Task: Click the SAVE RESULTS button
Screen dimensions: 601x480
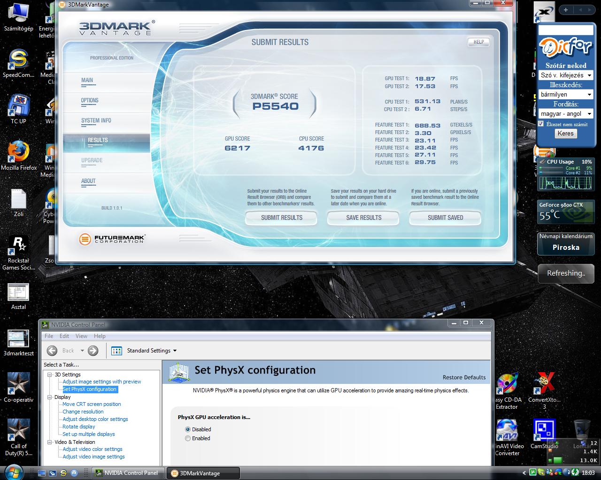Action: 363,217
